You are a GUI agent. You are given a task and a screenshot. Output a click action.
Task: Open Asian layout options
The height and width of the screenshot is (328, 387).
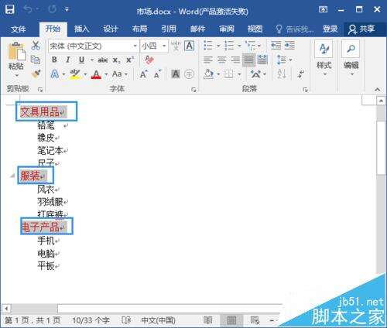(x=258, y=74)
